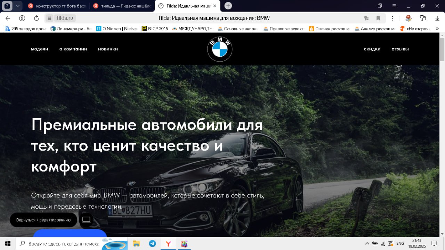Open 'модели' in site navigation

[40, 49]
